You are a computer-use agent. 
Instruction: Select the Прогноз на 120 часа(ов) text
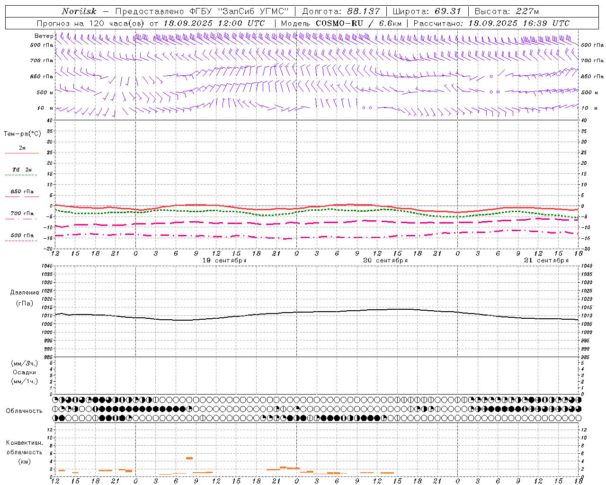(91, 23)
